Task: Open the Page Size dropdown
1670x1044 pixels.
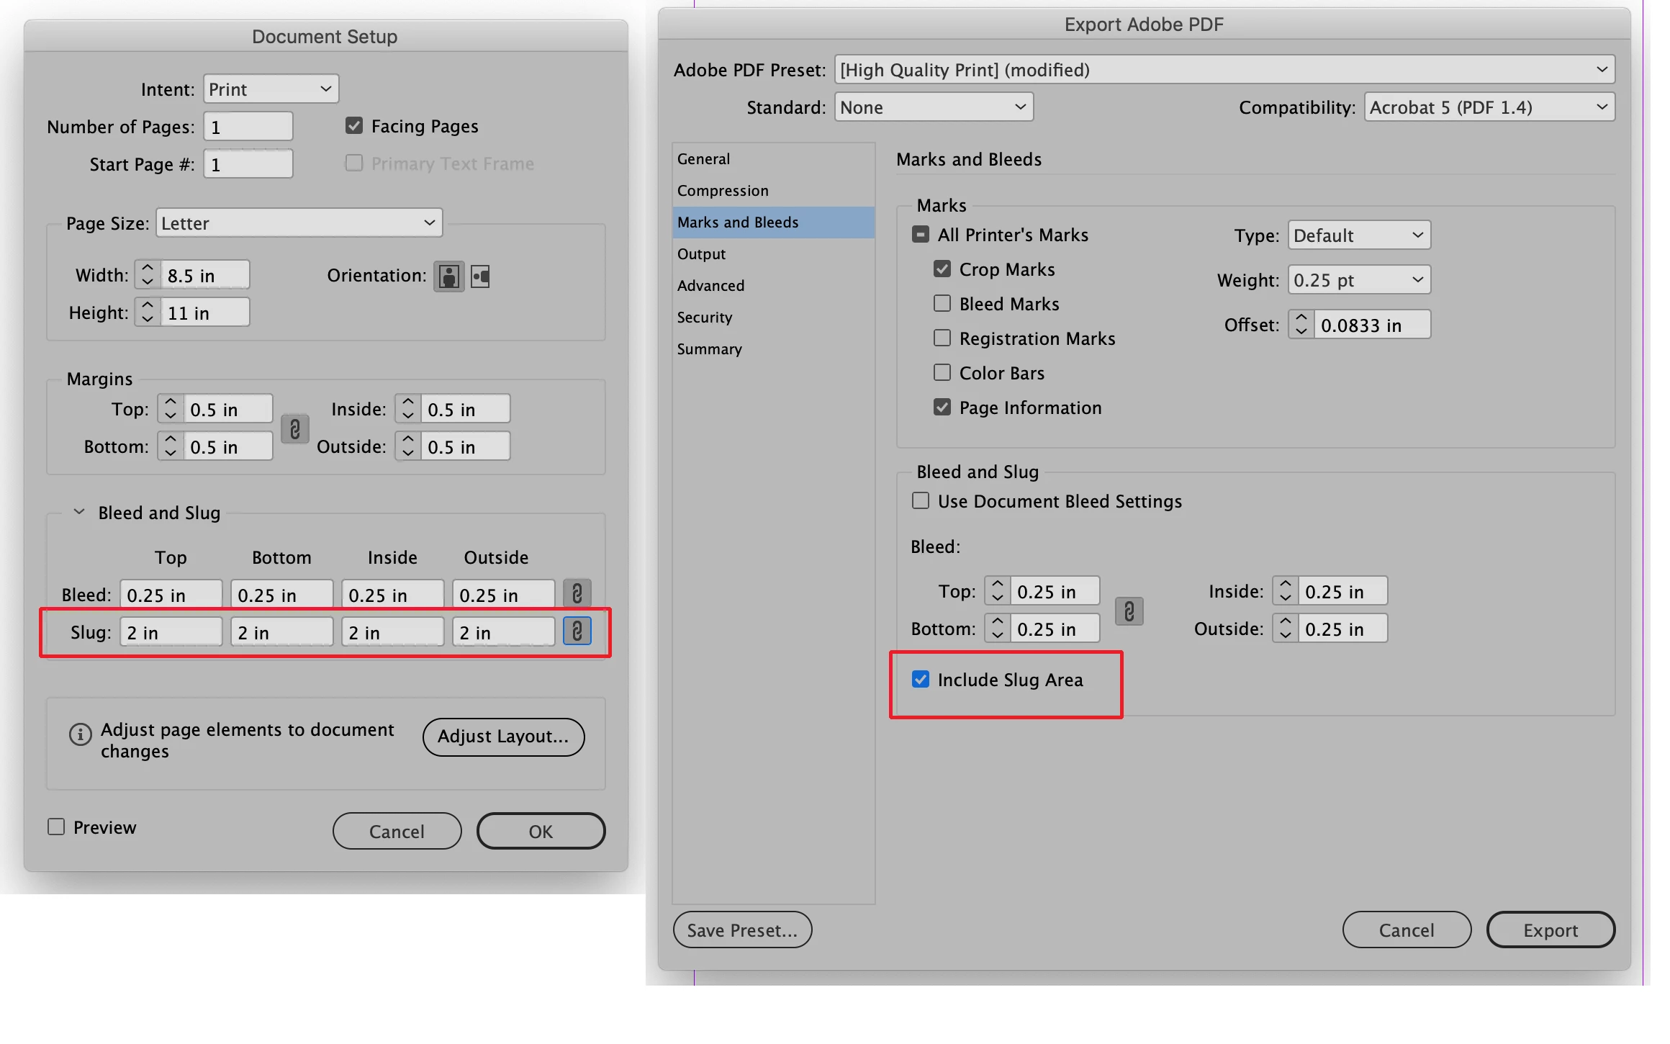Action: click(x=299, y=223)
